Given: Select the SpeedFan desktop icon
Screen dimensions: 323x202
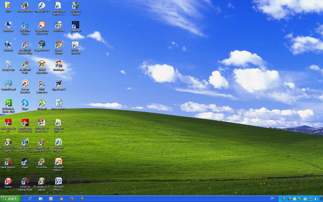Looking at the screenshot, I should 75,27.
